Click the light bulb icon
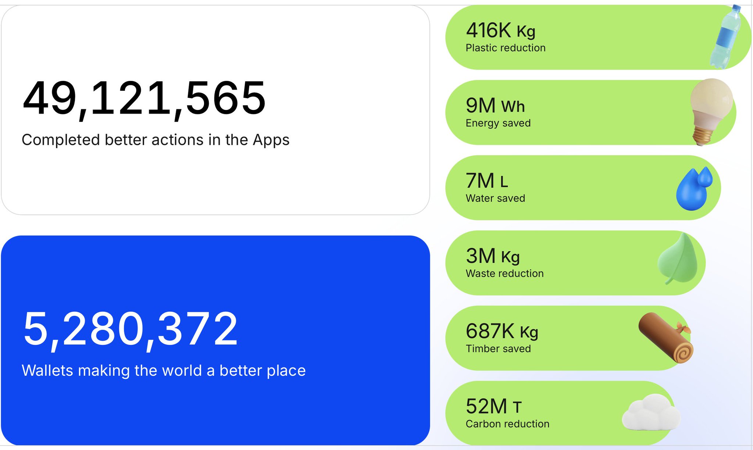The width and height of the screenshot is (753, 450). click(710, 110)
